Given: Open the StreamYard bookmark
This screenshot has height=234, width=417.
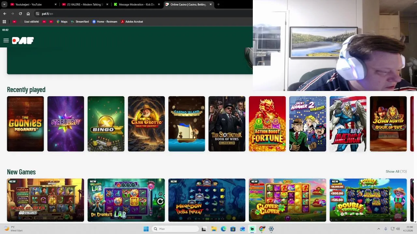Looking at the screenshot, I should tap(79, 21).
